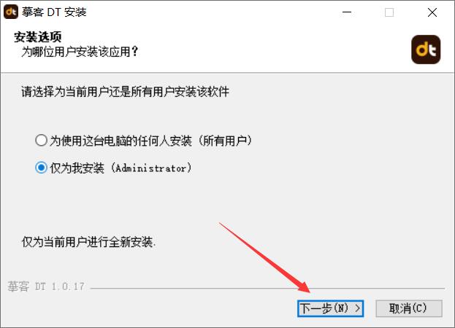This screenshot has width=455, height=328.
Task: Abort setup with the 取消(C) button
Action: pyautogui.click(x=409, y=308)
